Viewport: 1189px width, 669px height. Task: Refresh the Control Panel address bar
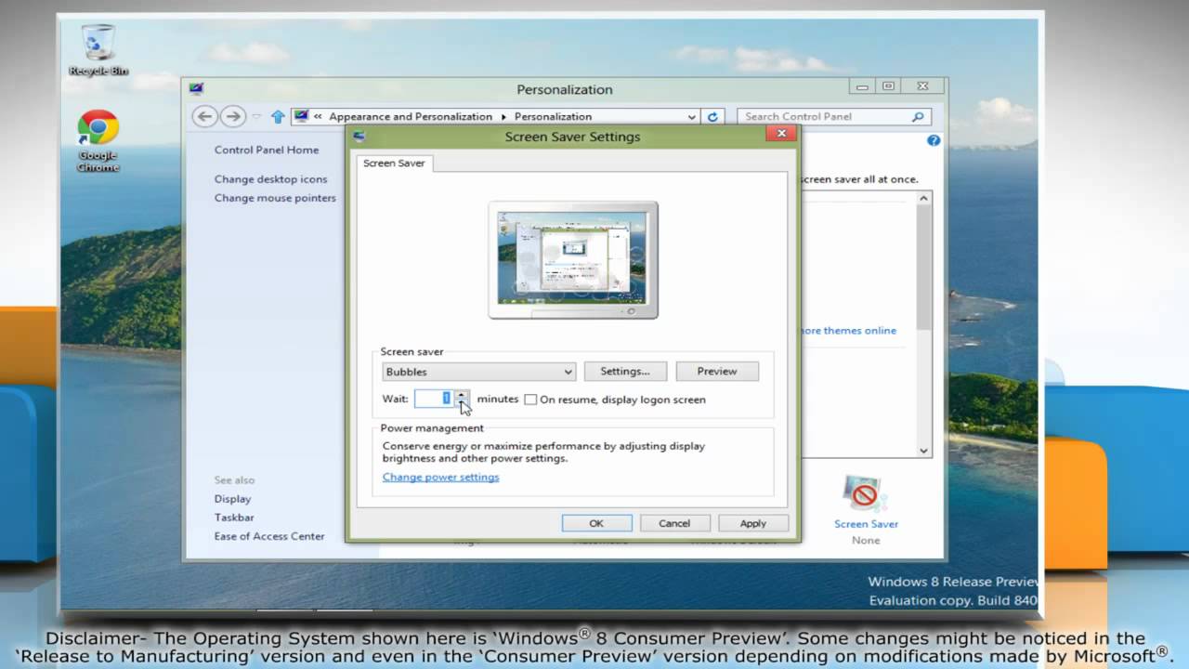pyautogui.click(x=712, y=116)
